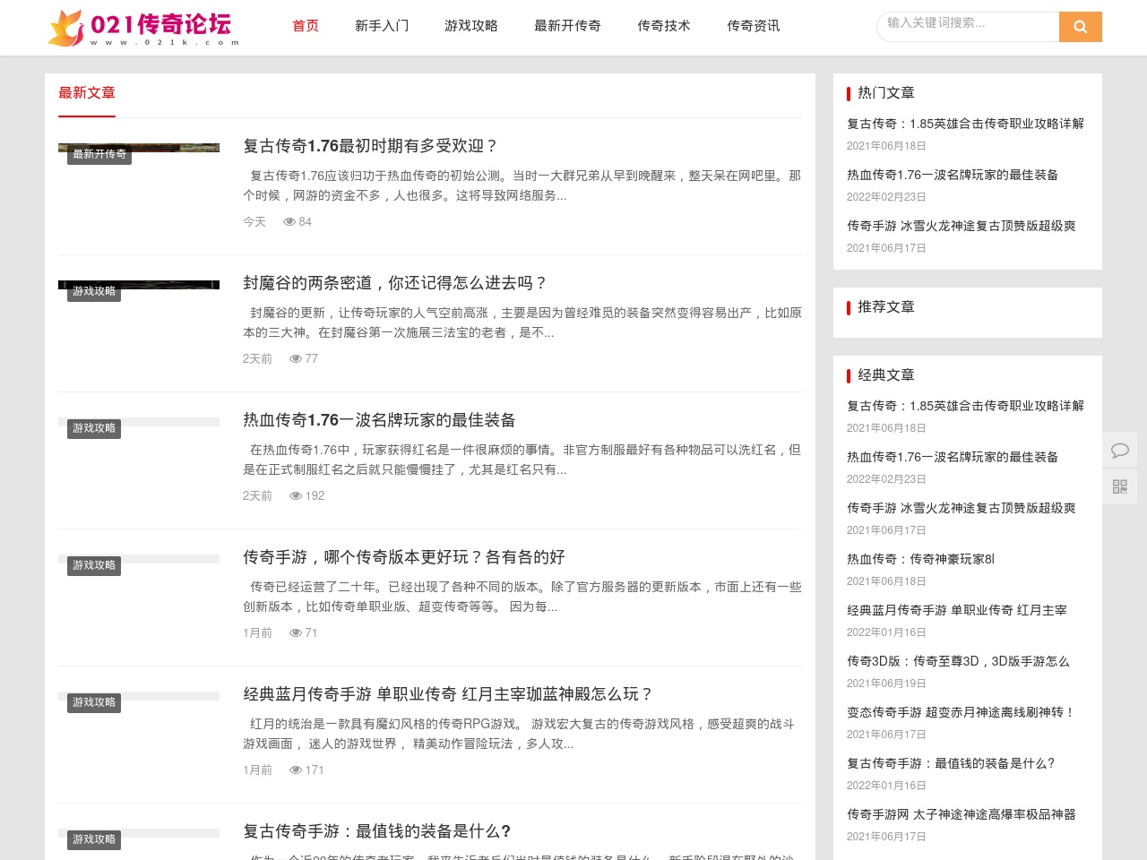Click excerpt beginning 封魔谷的更新，让传奇玩家
Screen dimensions: 1147x860
tap(522, 322)
